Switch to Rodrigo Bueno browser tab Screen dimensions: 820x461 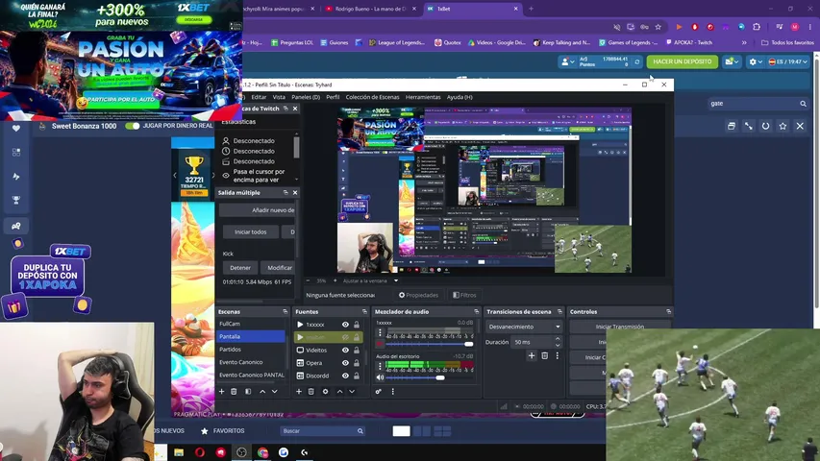coord(370,9)
